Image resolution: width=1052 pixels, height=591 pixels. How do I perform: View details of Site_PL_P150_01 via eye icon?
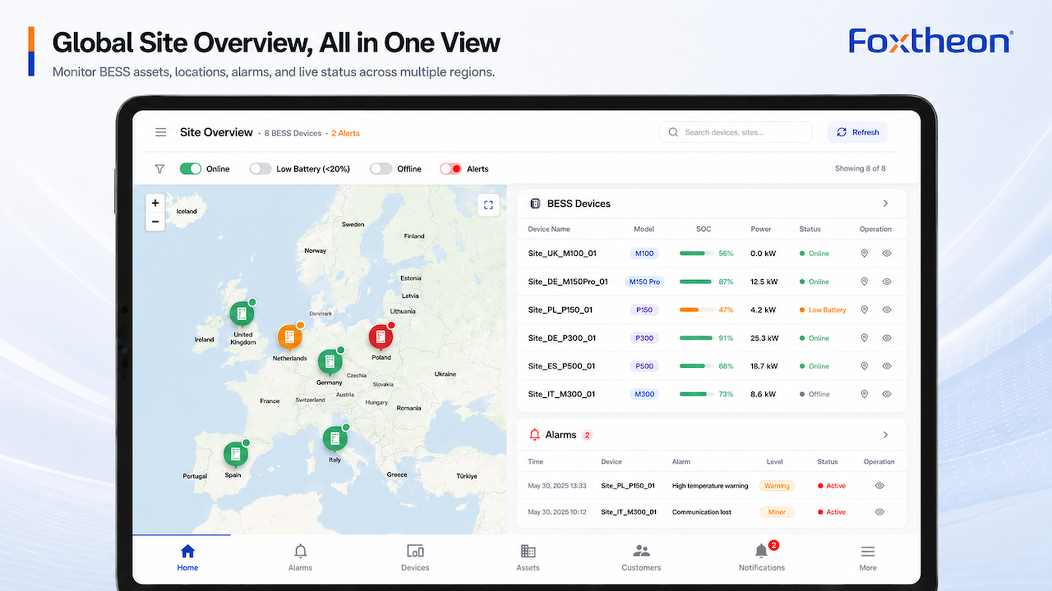pyautogui.click(x=887, y=310)
